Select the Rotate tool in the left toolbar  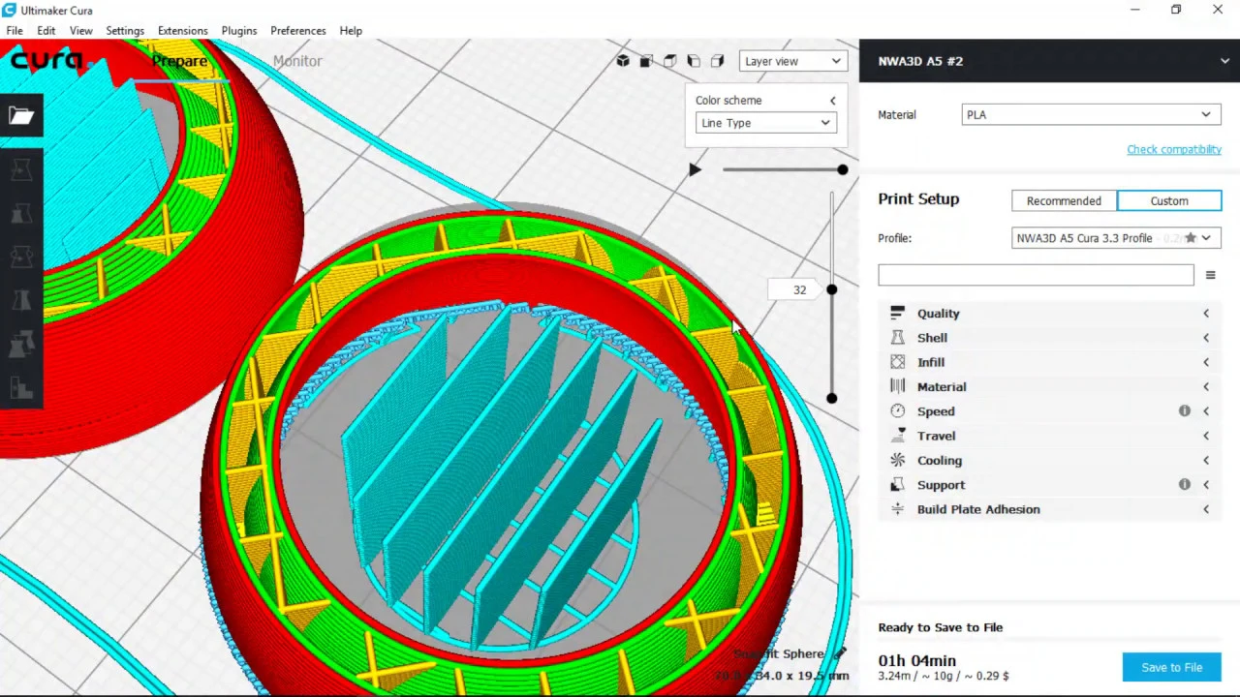[x=21, y=258]
